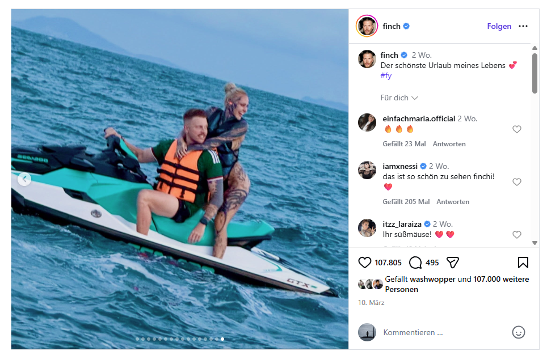Reply to iamxnessi's comment via "Antworten"
The image size is (547, 364).
[453, 202]
